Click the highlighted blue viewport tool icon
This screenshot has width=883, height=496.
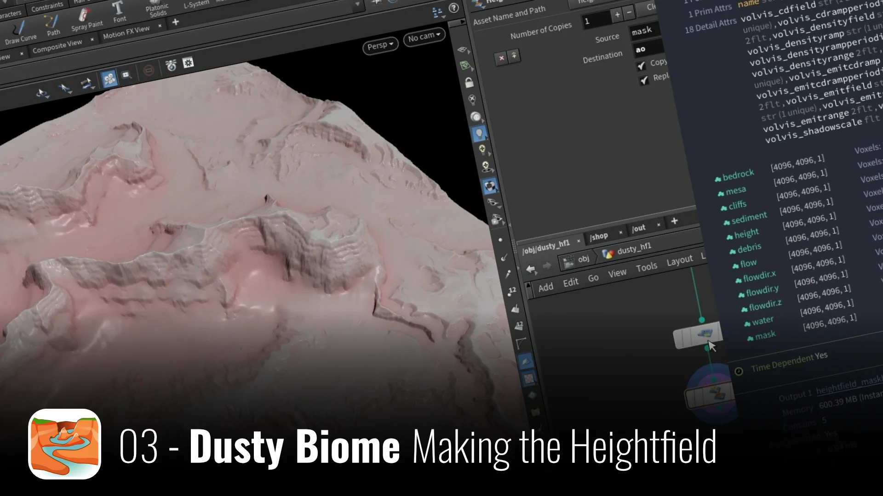pos(109,79)
